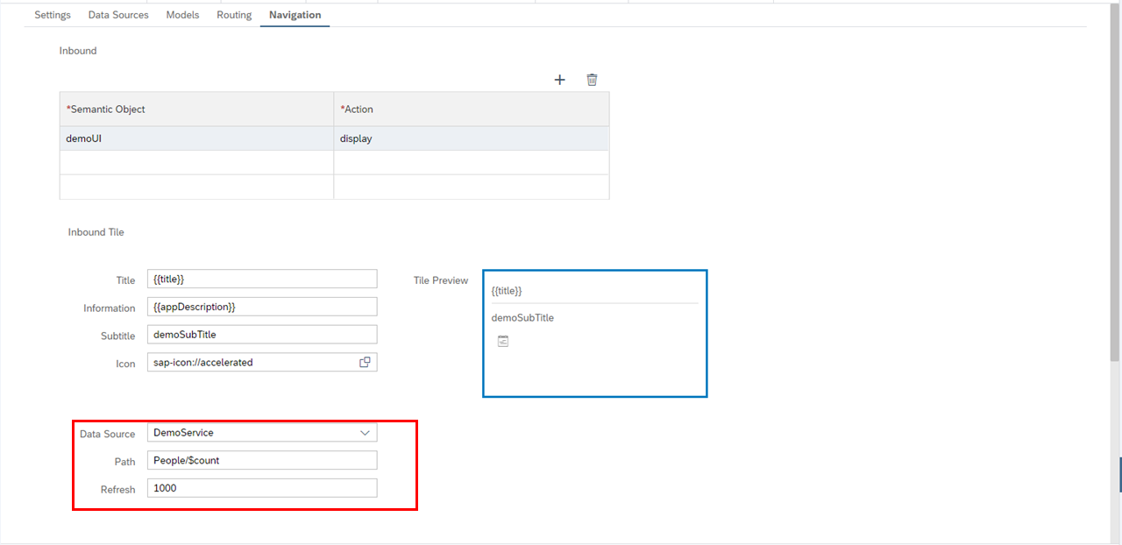1122x545 pixels.
Task: Click the tile preview box
Action: point(594,333)
